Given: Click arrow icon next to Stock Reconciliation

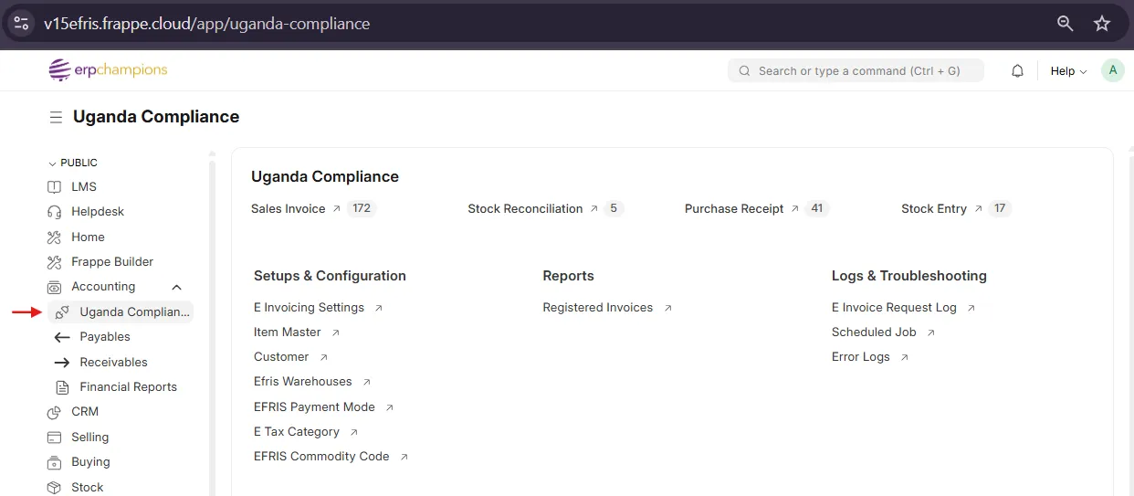Looking at the screenshot, I should point(593,209).
